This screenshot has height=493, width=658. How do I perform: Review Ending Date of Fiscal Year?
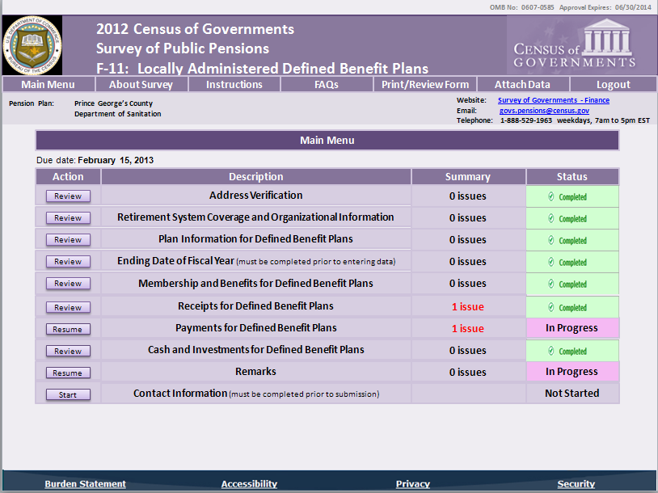[x=68, y=261]
